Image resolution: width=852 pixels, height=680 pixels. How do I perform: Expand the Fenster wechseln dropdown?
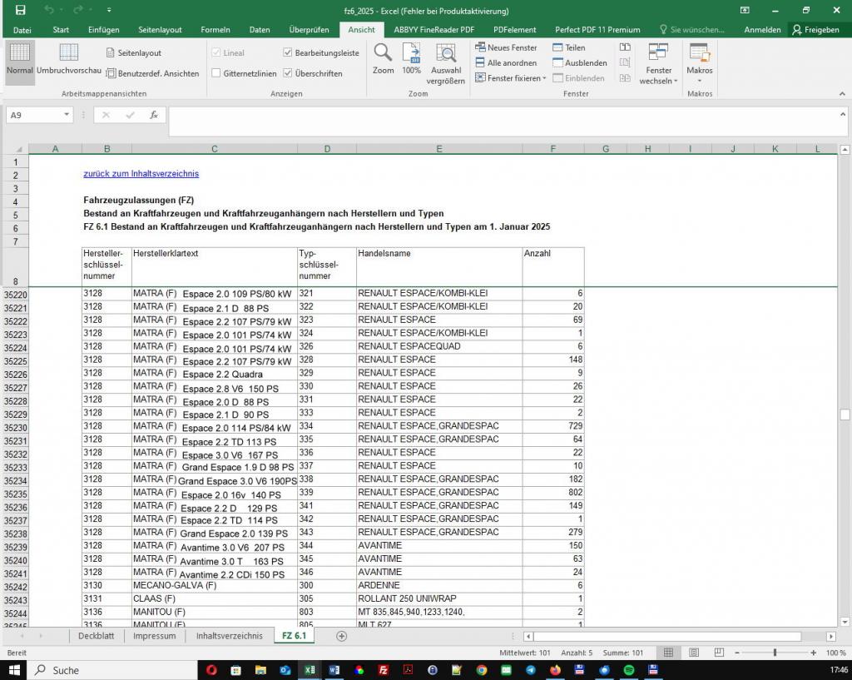tap(676, 81)
